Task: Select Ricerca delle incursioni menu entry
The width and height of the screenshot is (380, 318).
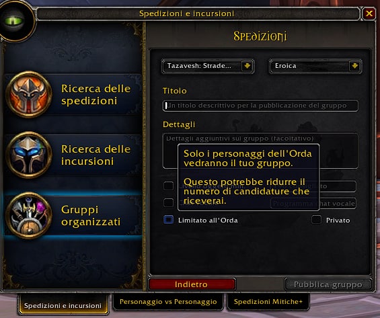Action: pos(73,155)
